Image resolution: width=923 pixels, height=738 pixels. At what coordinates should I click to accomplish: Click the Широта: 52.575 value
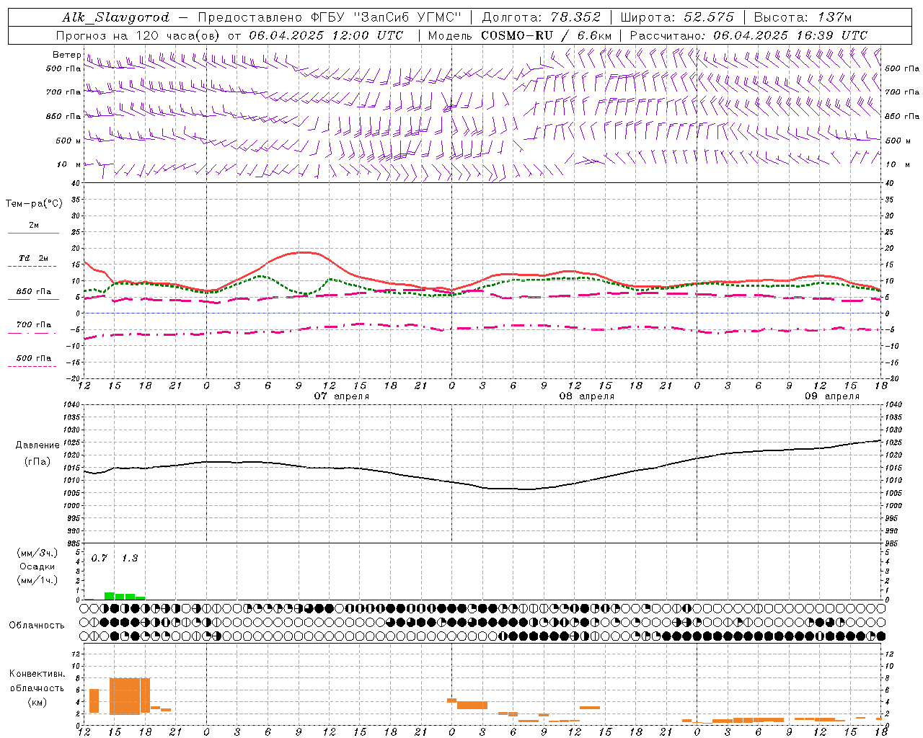pos(677,17)
